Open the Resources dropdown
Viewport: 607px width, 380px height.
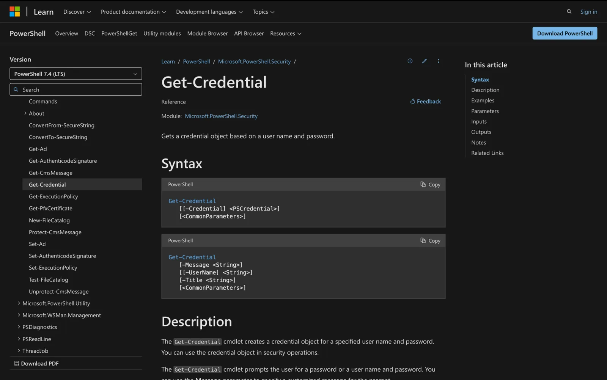click(x=286, y=33)
